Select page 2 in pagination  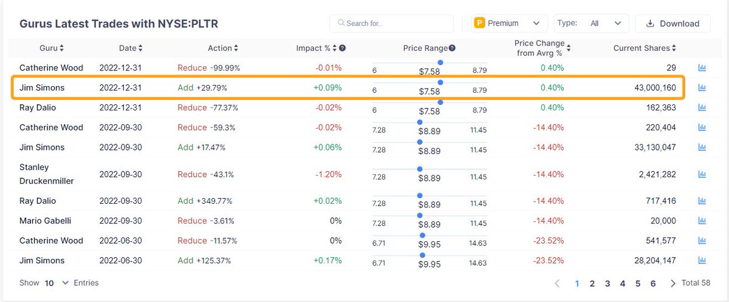pos(592,283)
